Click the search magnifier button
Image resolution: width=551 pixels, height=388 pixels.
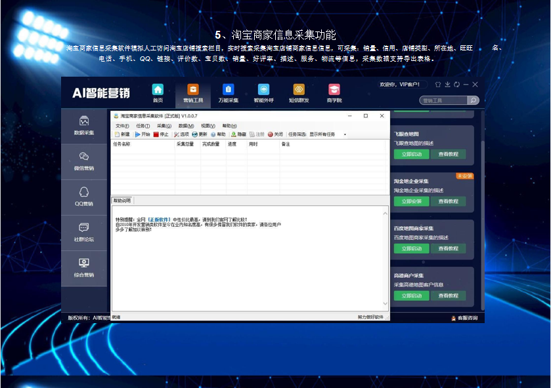click(474, 101)
